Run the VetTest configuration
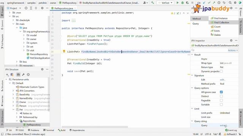 tap(177, 3)
